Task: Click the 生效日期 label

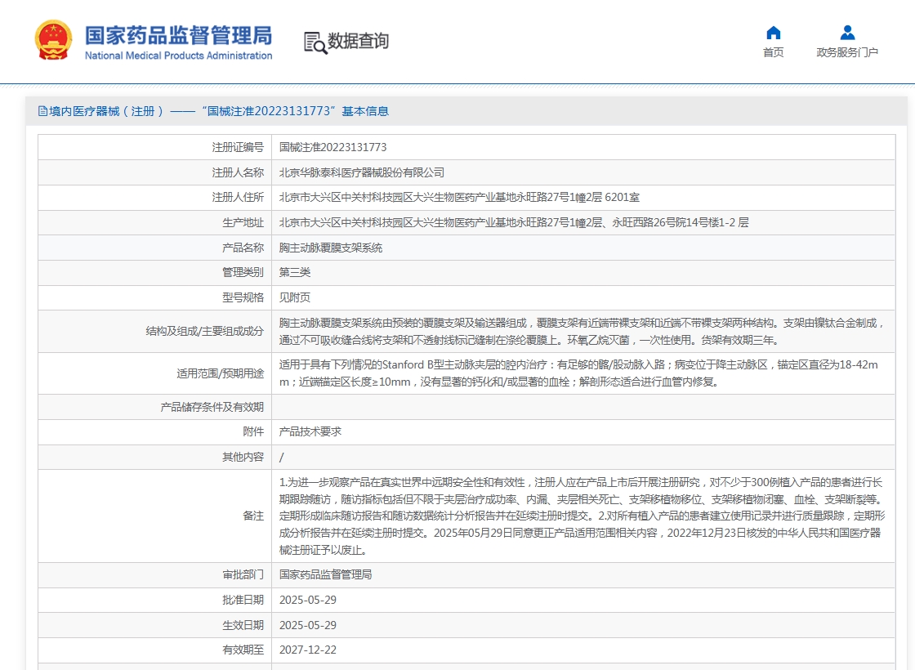Action: pyautogui.click(x=243, y=624)
